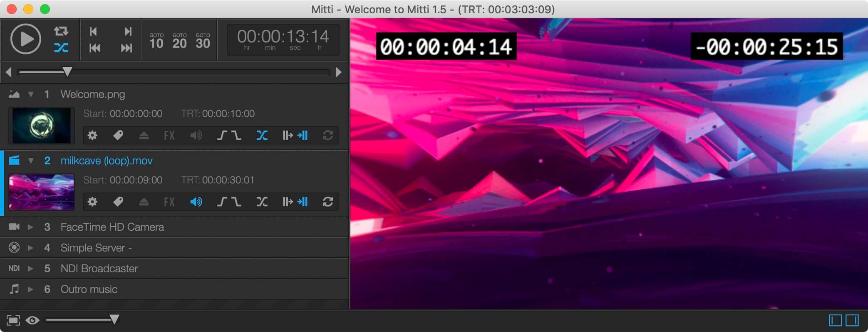Expand the FaceTime HD Camera cue
The width and height of the screenshot is (868, 332).
tap(30, 227)
